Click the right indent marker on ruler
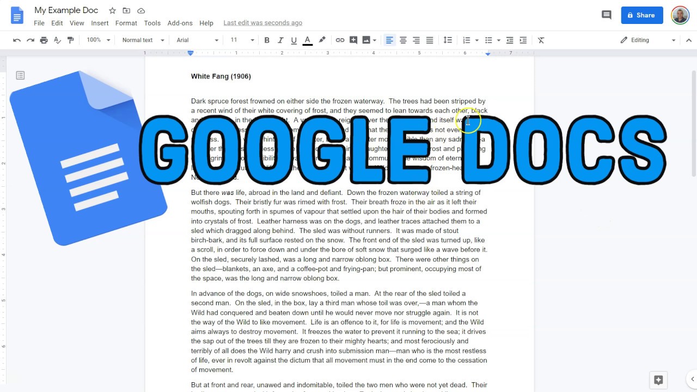Screen dimensions: 697x392 coord(488,54)
